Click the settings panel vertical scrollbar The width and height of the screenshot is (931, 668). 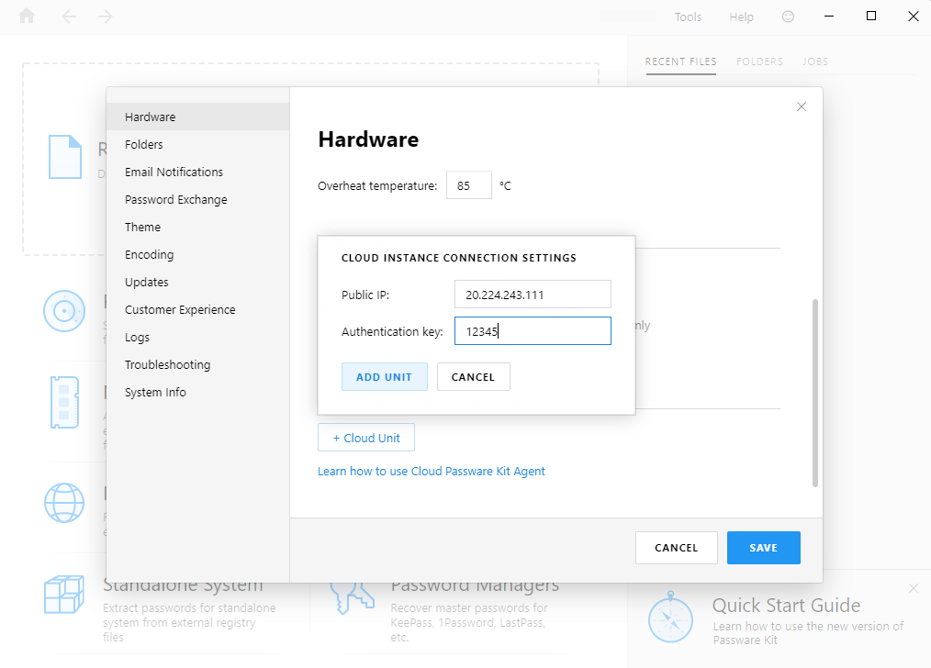click(x=815, y=393)
